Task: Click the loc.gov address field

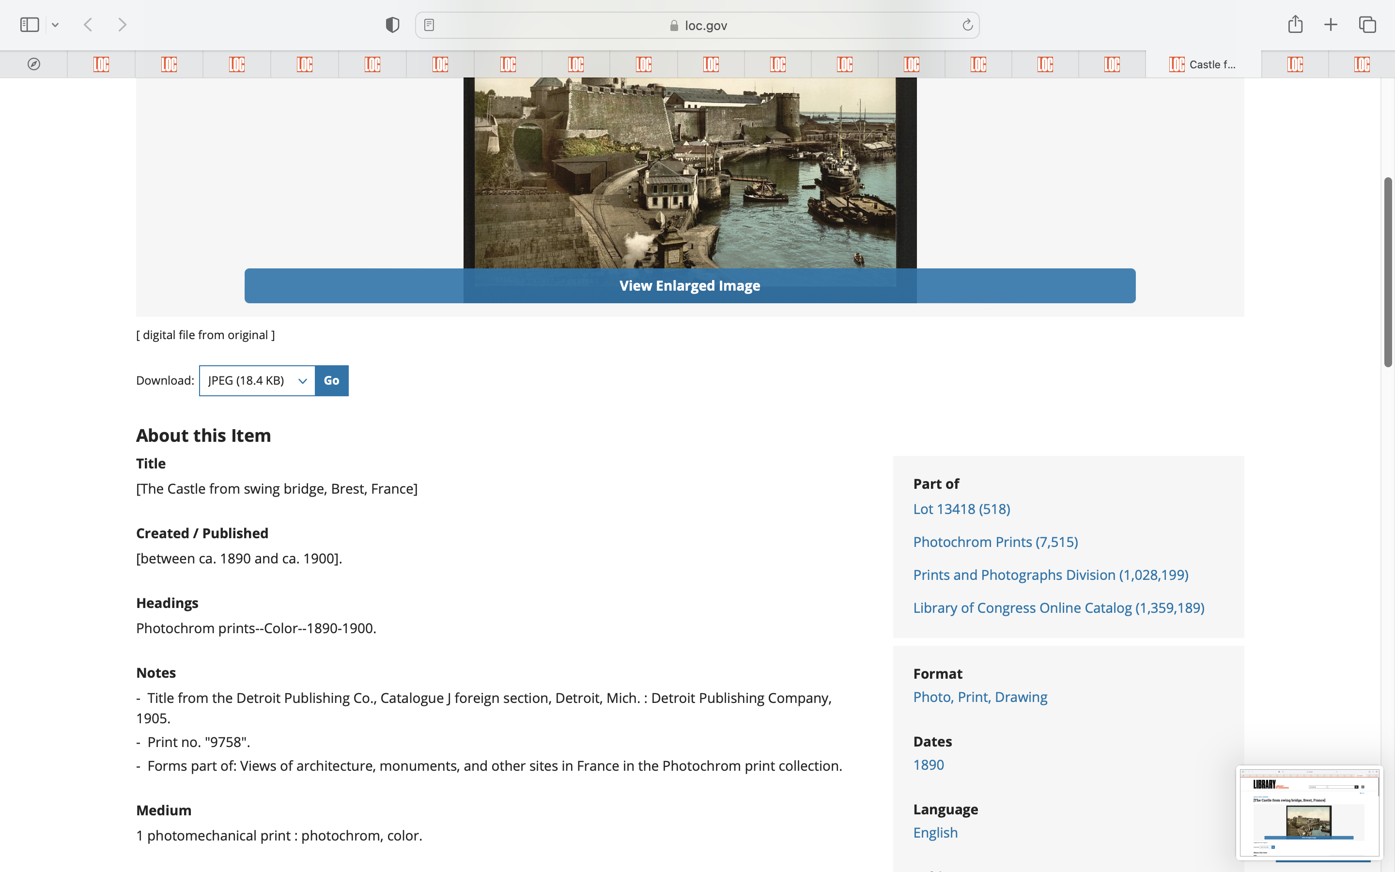Action: (697, 25)
